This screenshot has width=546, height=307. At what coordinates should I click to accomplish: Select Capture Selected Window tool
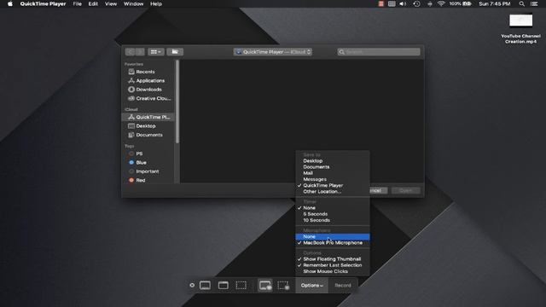224,286
